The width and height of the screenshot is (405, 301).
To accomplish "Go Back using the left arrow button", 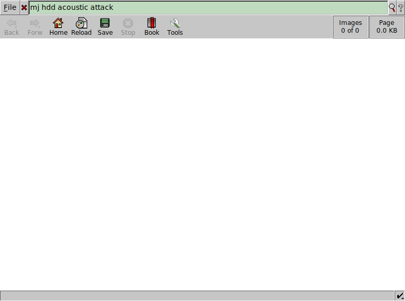I will [11, 26].
